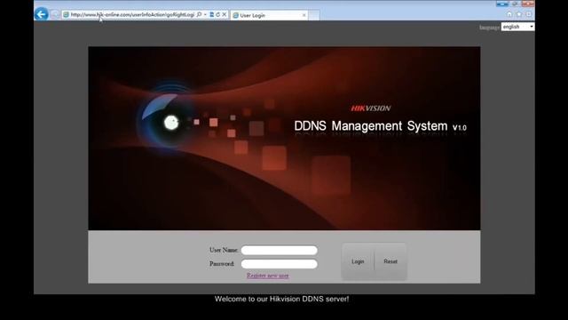Select the User Login tab
Screen dimensions: 568x320
click(x=269, y=15)
